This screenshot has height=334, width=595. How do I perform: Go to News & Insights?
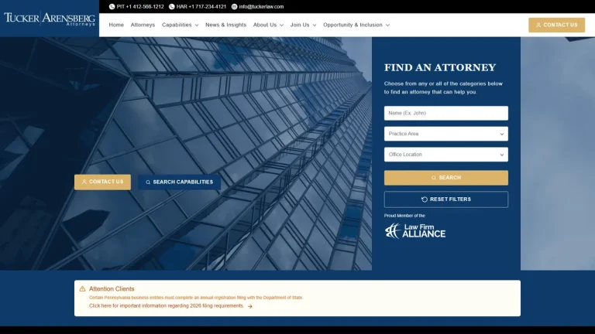(x=225, y=25)
